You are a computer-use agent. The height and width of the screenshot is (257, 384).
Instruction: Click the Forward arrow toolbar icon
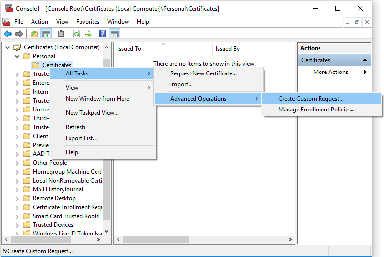[19, 34]
